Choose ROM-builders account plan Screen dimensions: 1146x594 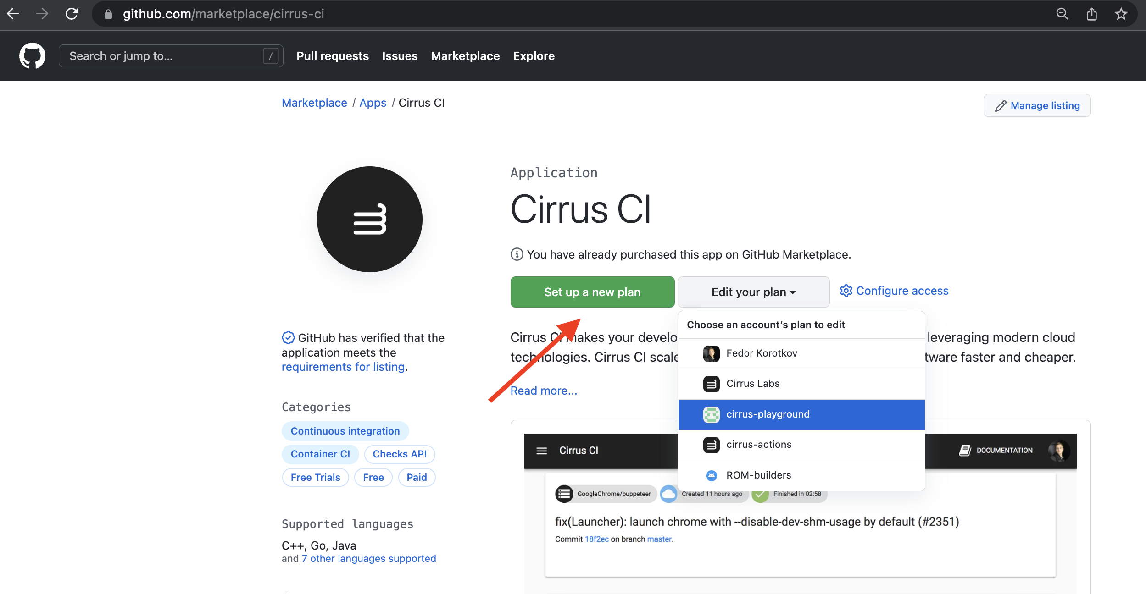(x=758, y=475)
